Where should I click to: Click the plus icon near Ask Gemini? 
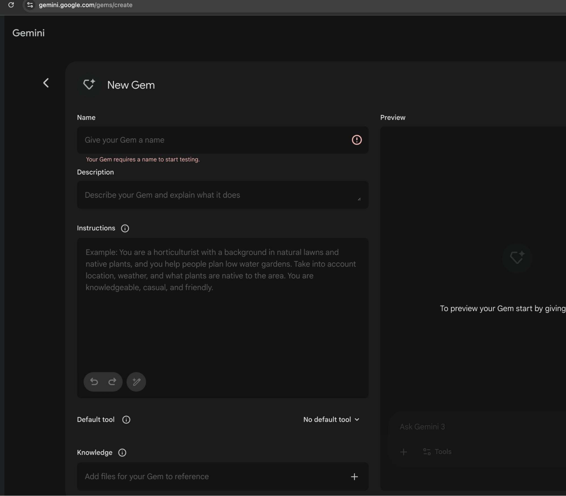pos(403,452)
